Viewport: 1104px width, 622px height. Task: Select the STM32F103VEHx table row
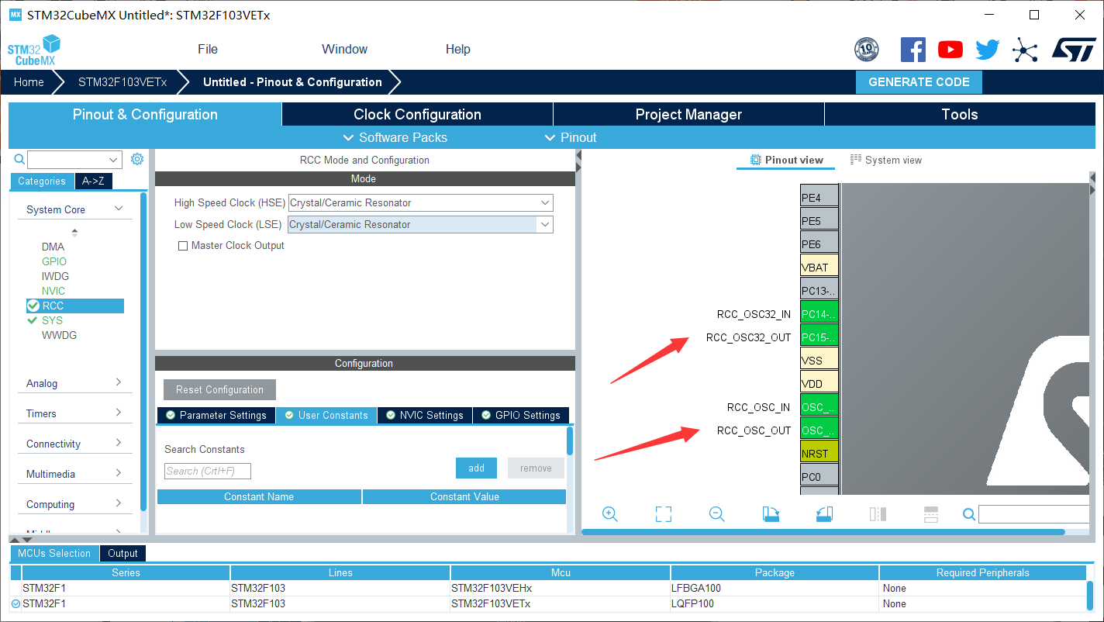click(x=548, y=588)
